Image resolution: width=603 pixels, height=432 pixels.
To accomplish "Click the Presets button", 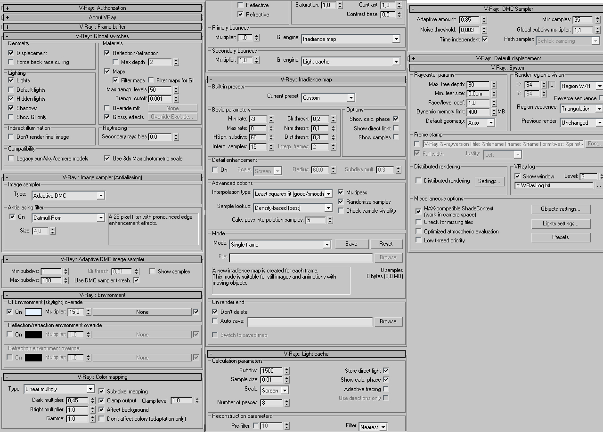I will coord(561,237).
